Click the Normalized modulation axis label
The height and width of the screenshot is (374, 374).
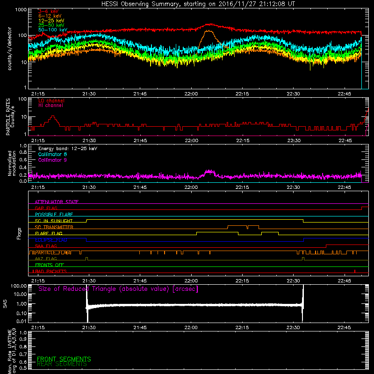point(12,163)
